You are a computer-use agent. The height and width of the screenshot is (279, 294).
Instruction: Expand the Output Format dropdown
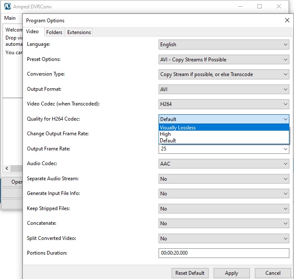coord(224,89)
